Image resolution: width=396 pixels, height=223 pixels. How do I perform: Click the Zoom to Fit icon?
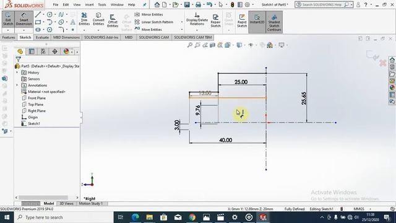(x=190, y=45)
